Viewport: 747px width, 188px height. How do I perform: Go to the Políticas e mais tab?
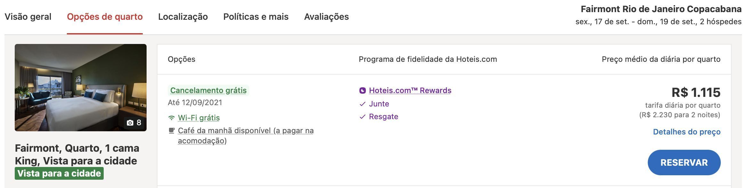[x=256, y=17]
